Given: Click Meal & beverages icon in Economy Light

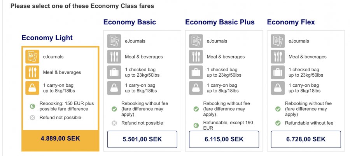Looking at the screenshot, I should 32,72.
